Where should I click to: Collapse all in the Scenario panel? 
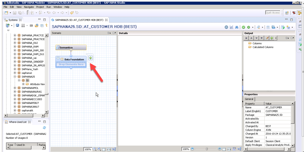114,33
